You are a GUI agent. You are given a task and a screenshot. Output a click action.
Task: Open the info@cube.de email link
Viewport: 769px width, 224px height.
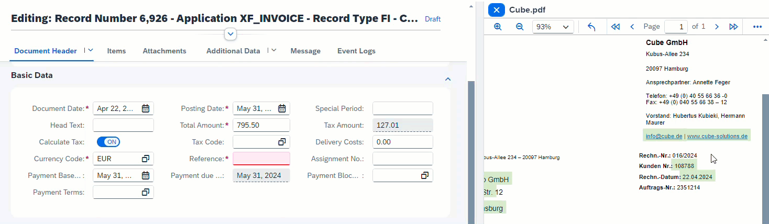[664, 136]
